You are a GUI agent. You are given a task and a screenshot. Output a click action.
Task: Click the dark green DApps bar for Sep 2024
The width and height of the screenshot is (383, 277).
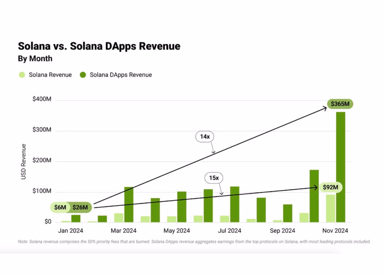pyautogui.click(x=288, y=213)
